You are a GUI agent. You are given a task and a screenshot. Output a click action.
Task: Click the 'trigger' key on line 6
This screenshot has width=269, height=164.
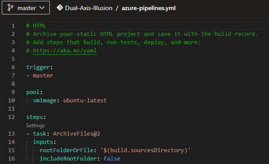[38, 67]
